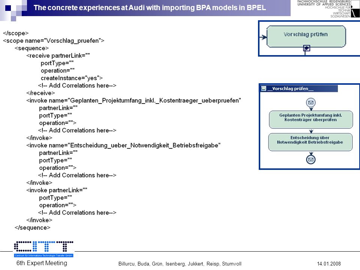
Task: Click the closing </scope> line at top
Action: (x=16, y=33)
